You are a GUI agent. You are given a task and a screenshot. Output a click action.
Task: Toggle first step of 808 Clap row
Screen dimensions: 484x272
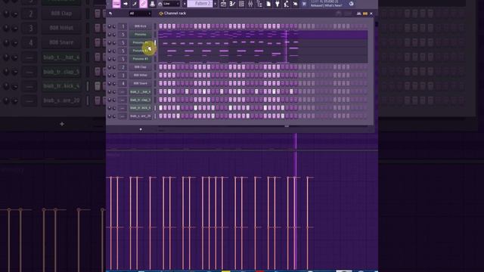(160, 67)
